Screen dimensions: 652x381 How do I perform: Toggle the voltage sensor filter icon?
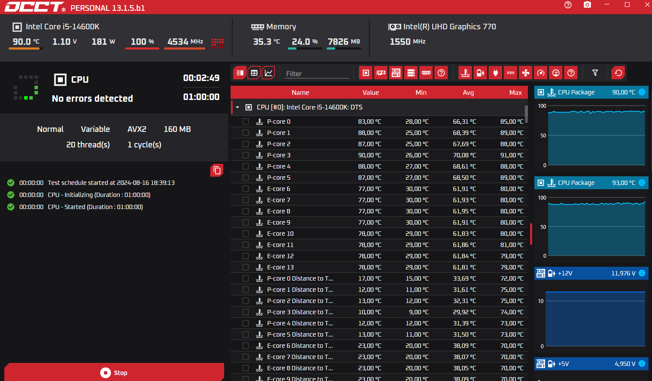(x=480, y=73)
